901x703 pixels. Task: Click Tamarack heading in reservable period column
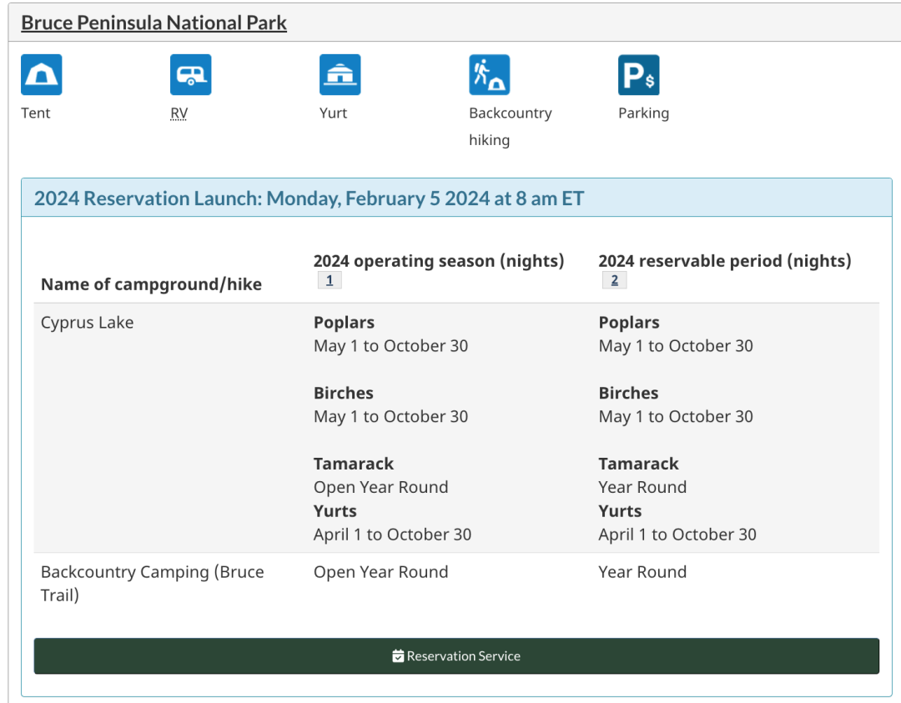pos(639,464)
